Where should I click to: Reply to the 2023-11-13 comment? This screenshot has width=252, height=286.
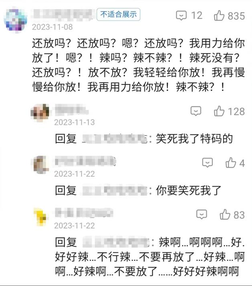(196, 111)
